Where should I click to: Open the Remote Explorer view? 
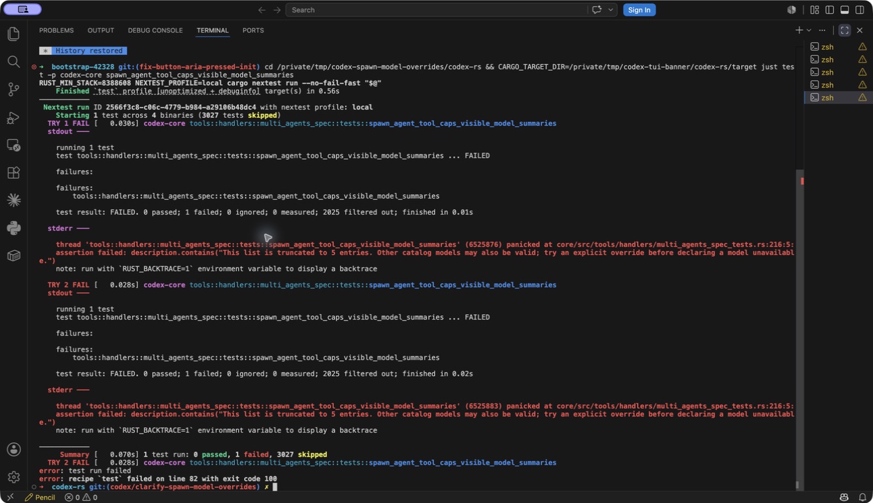13,145
